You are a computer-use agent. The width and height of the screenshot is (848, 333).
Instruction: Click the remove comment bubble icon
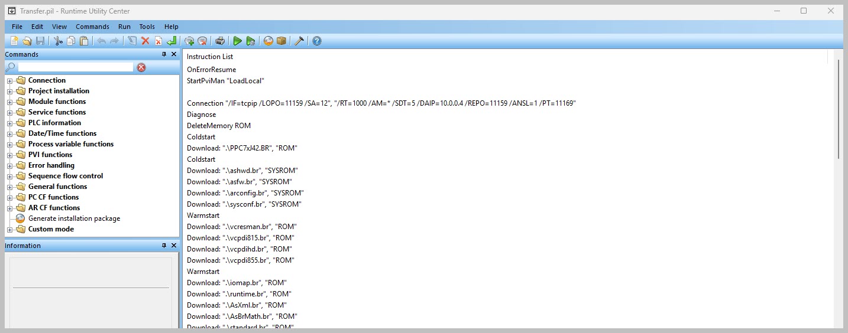click(202, 41)
